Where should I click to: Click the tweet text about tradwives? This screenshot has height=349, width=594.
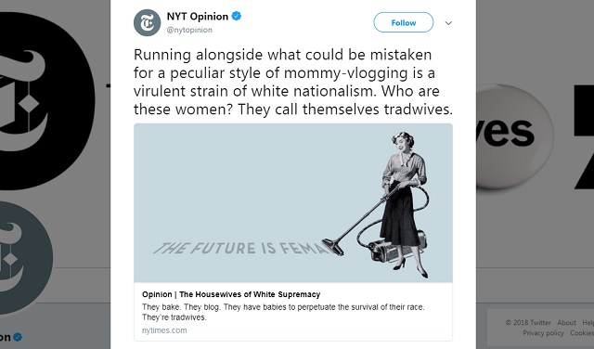[x=293, y=82]
